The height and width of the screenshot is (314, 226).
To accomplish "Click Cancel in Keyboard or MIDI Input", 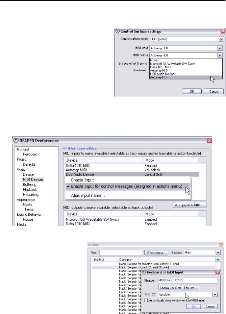I will coord(210,307).
